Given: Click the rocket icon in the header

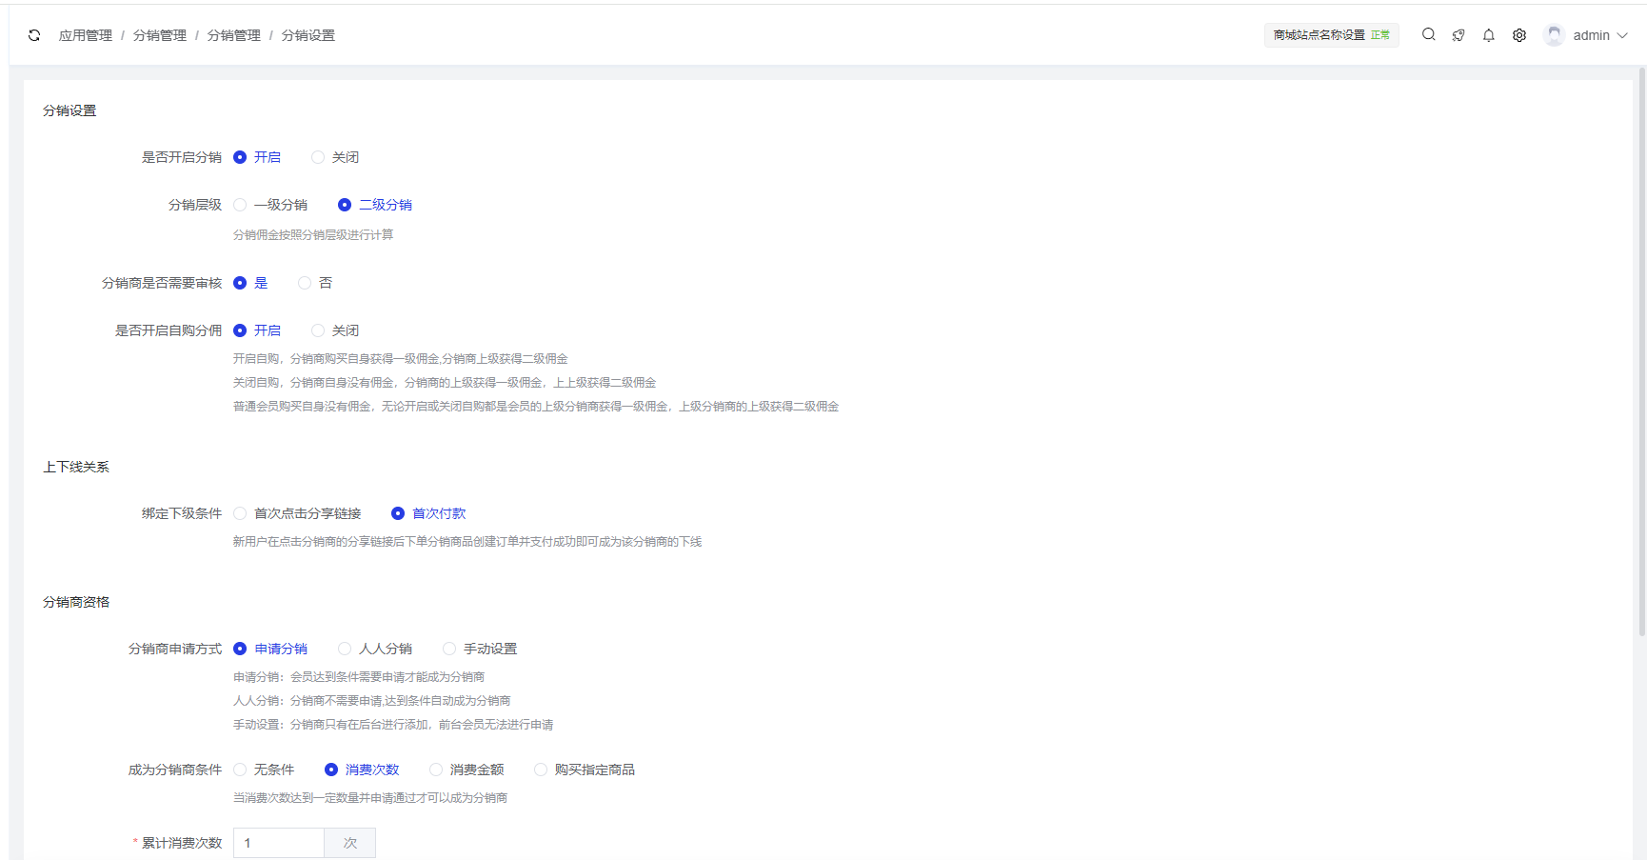Looking at the screenshot, I should pyautogui.click(x=1458, y=35).
